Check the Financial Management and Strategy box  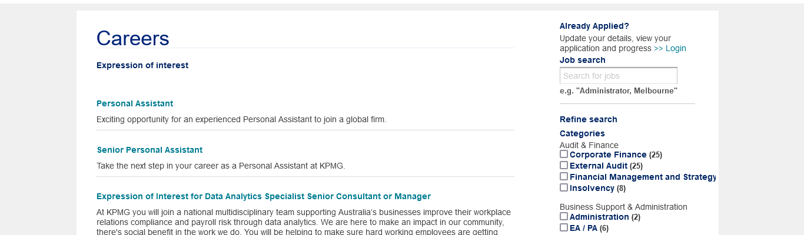564,176
